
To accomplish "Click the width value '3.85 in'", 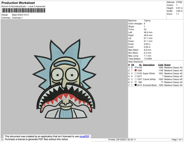I will [x=179, y=11].
